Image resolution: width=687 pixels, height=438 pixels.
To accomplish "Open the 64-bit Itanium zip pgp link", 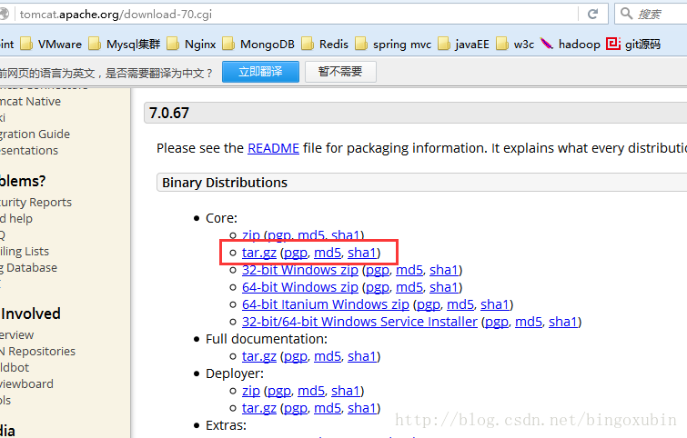I will (429, 304).
